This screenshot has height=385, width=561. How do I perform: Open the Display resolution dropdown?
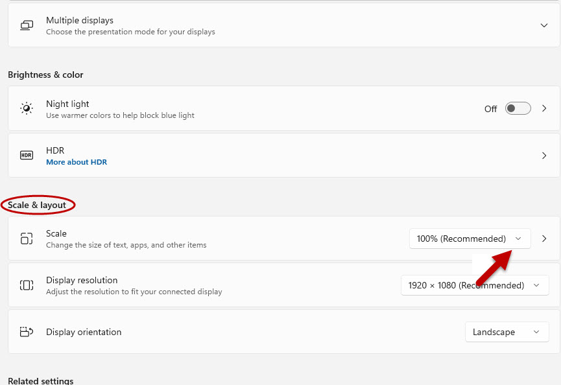[475, 285]
